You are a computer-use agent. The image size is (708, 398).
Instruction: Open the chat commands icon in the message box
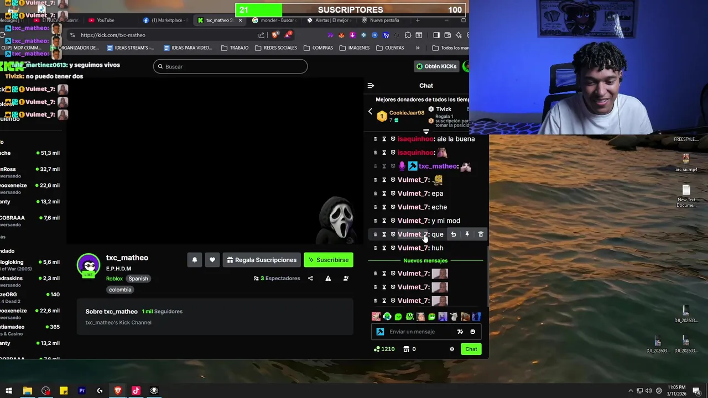click(460, 332)
